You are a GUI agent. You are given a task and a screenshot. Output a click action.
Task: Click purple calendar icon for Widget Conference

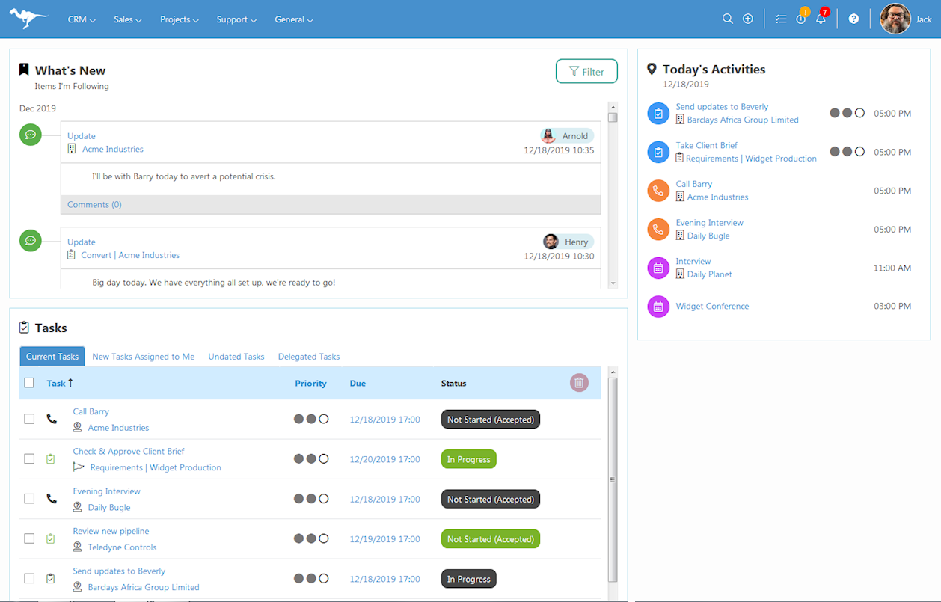tap(658, 307)
